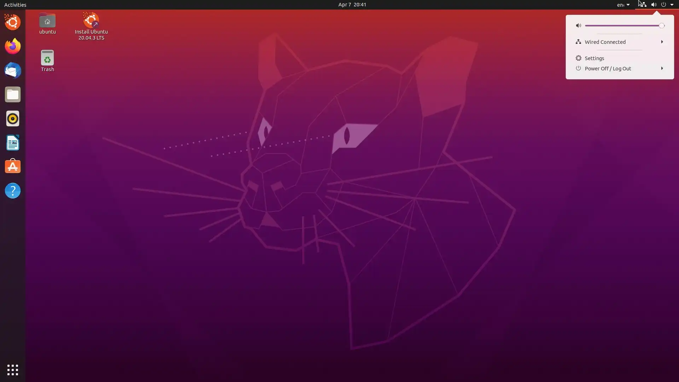Screen dimensions: 679x382
Task: Open the Files manager icon
Action: tap(13, 94)
